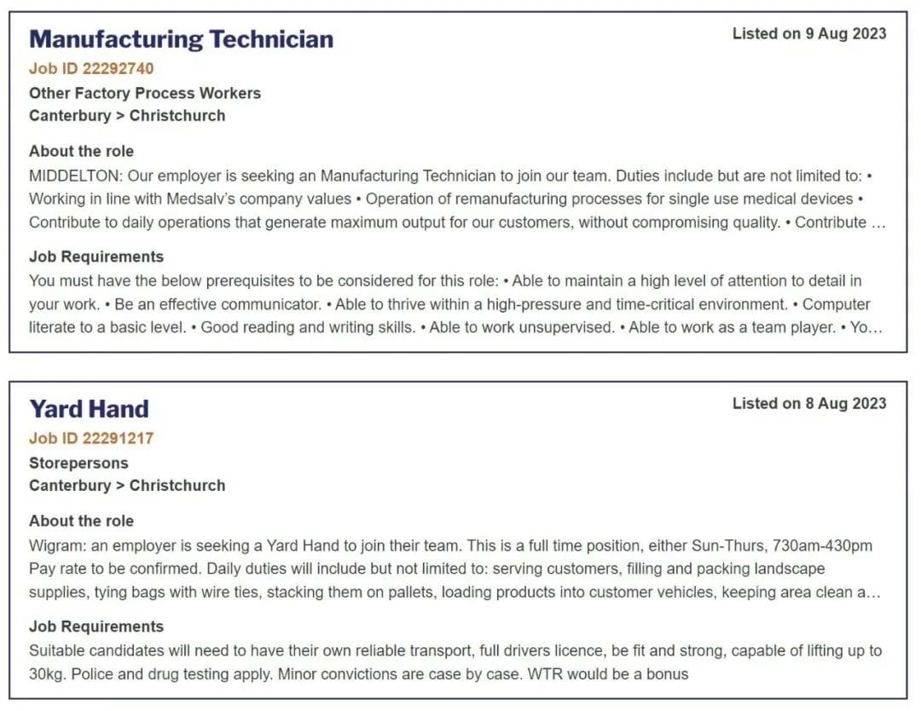
Task: Click Listed on 9 Aug 2023 date
Action: (808, 34)
